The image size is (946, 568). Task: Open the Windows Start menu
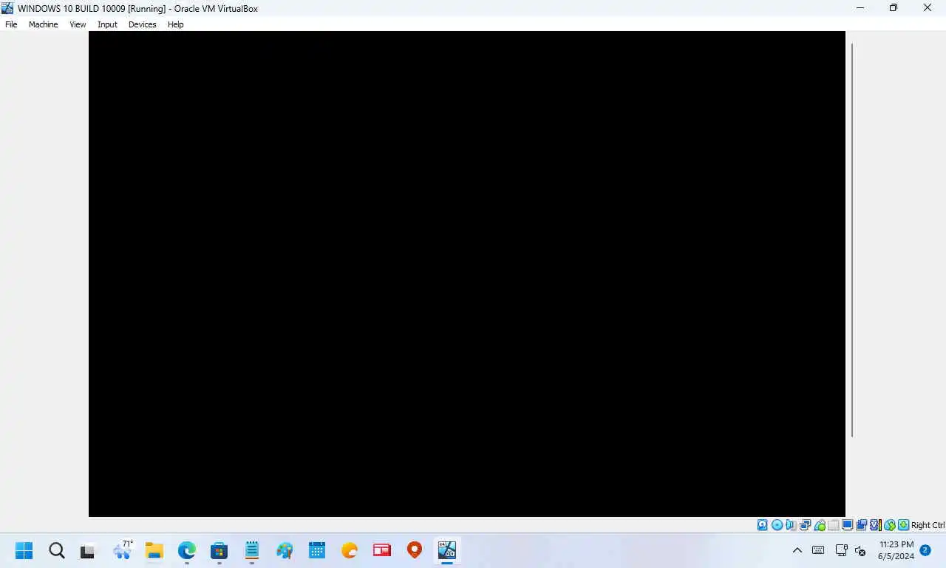click(x=24, y=550)
